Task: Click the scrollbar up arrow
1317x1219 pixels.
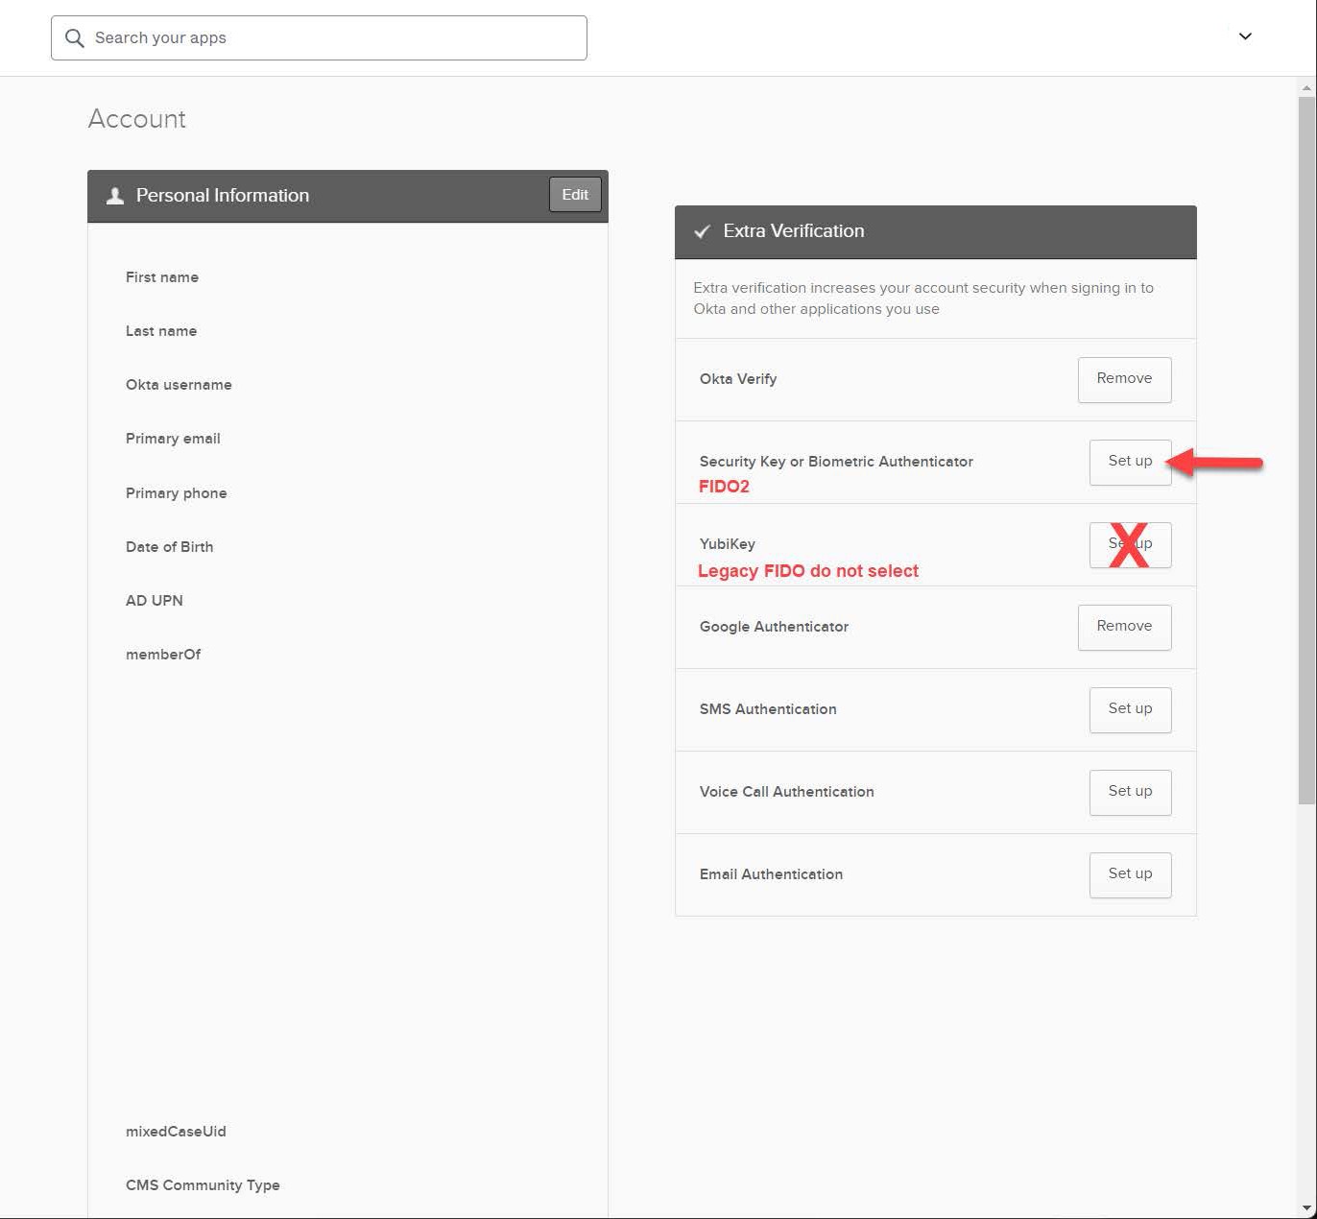Action: (x=1306, y=88)
